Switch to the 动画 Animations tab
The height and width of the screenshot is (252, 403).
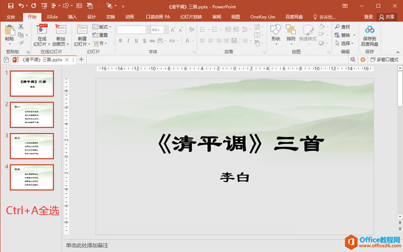tap(130, 17)
